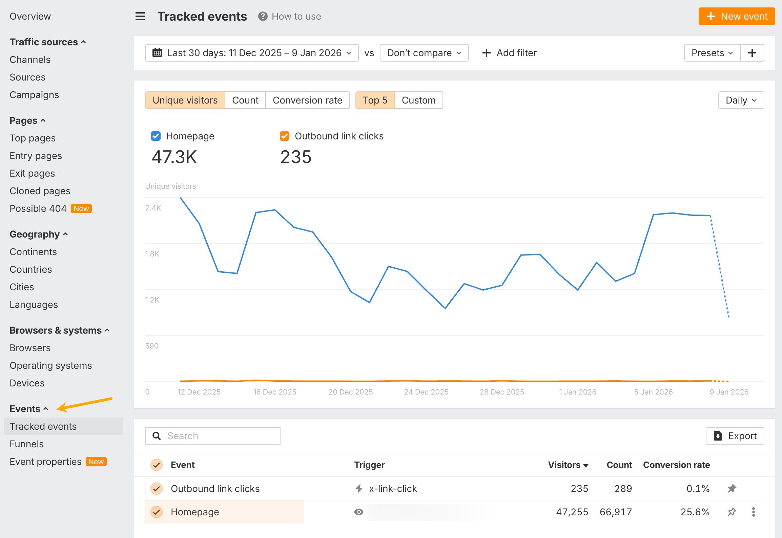Click the plus icon next to Presets
This screenshot has height=538, width=782.
click(753, 53)
